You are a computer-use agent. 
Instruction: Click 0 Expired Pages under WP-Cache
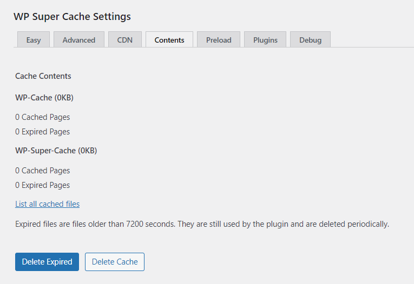[x=42, y=132]
